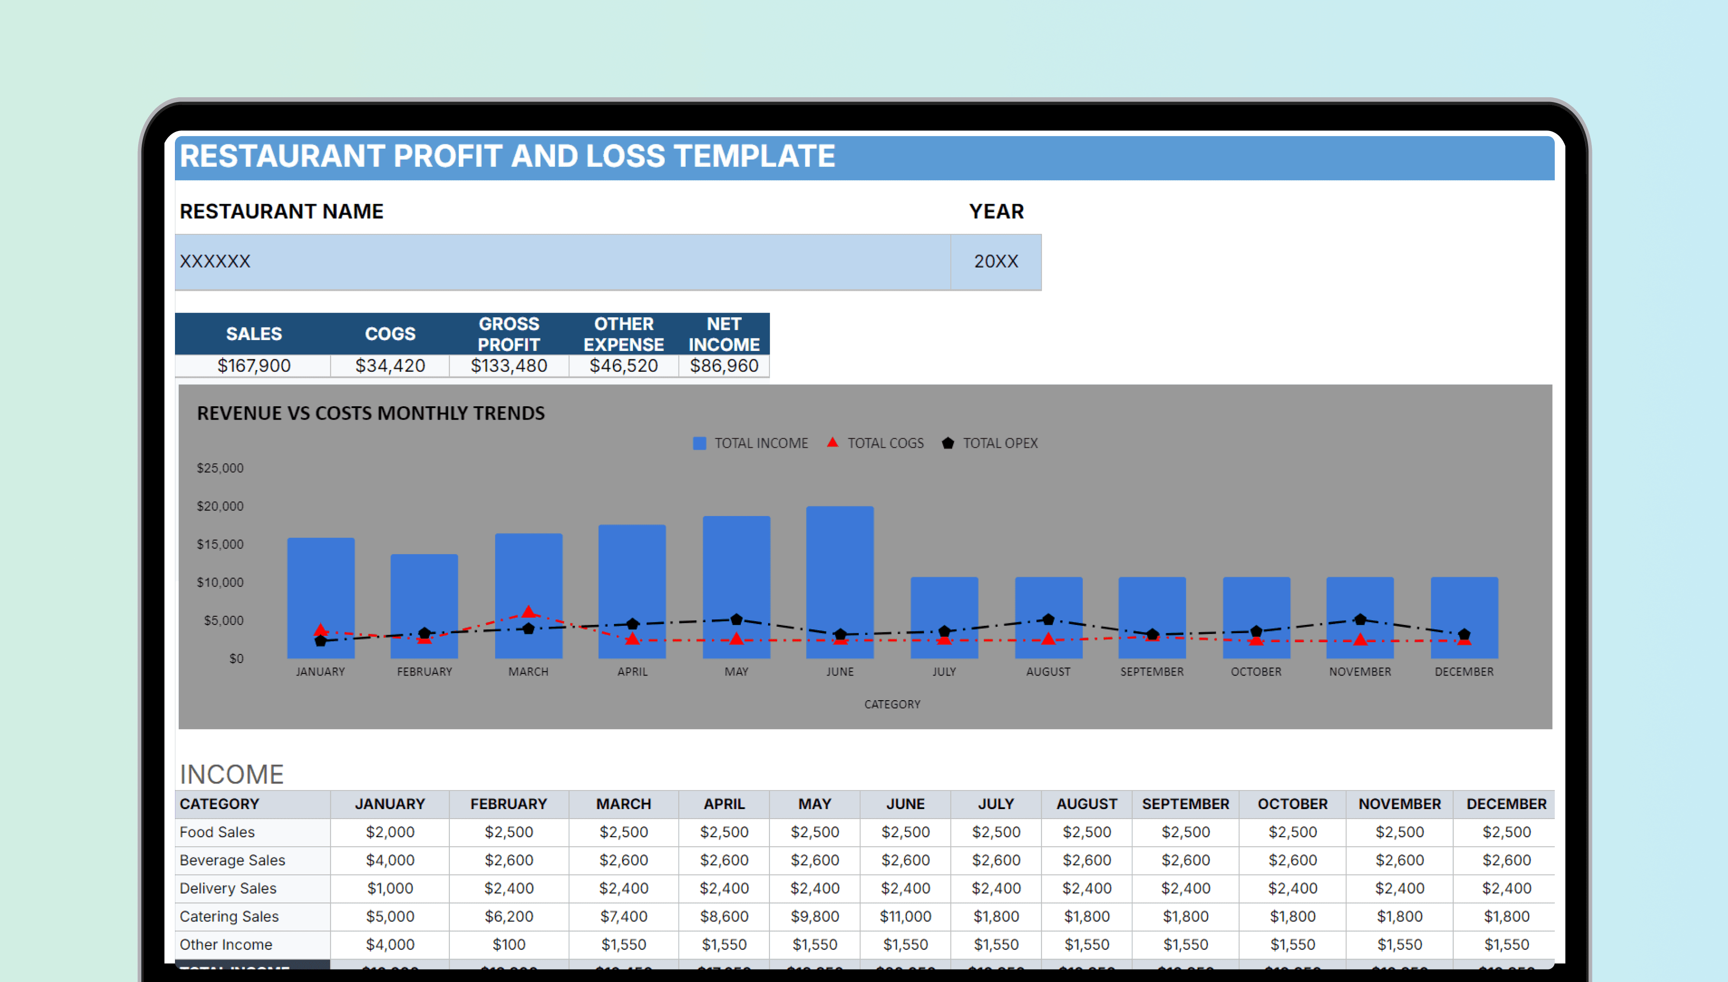Click February Other Income cell $100

tap(509, 945)
